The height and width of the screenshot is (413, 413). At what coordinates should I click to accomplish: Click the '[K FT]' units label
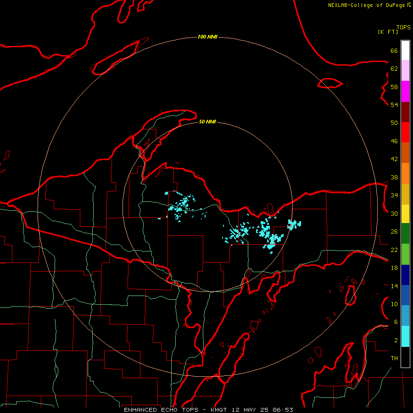tap(388, 32)
